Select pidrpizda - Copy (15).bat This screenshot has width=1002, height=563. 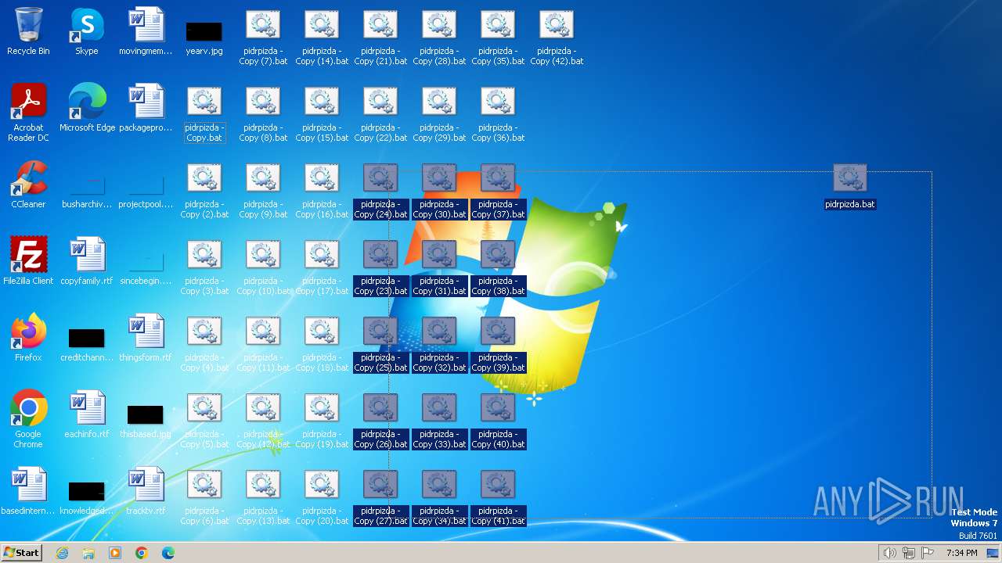pos(322,113)
